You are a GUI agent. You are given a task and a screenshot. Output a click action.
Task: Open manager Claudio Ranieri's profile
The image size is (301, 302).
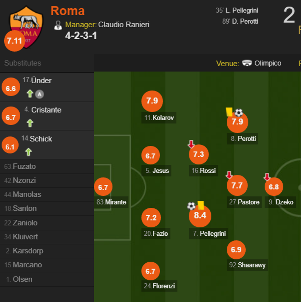tap(123, 25)
